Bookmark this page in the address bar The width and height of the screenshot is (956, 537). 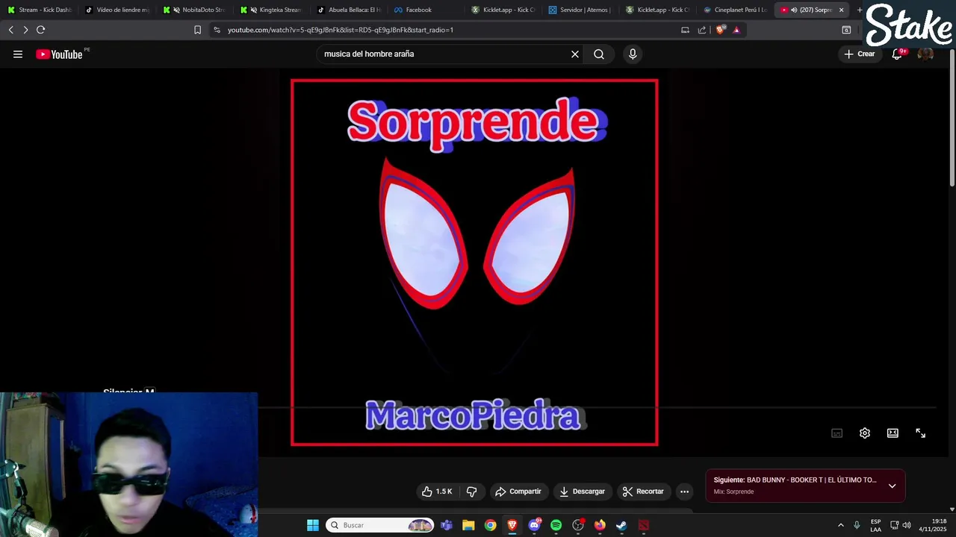point(197,30)
